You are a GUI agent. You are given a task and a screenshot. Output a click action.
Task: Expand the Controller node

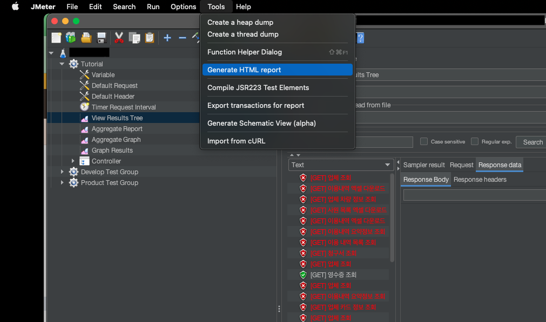(73, 161)
